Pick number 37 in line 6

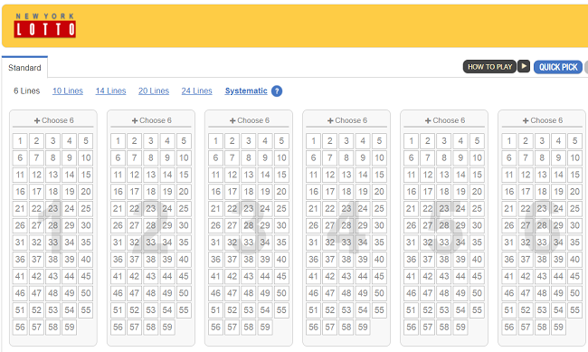(x=526, y=260)
